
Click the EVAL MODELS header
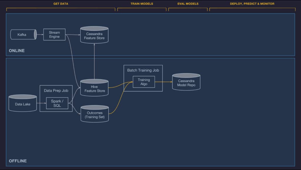188,4
